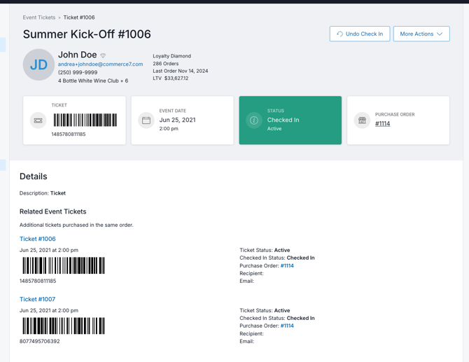Open the Ticket #1006 related ticket link
This screenshot has width=469, height=362.
[37, 239]
